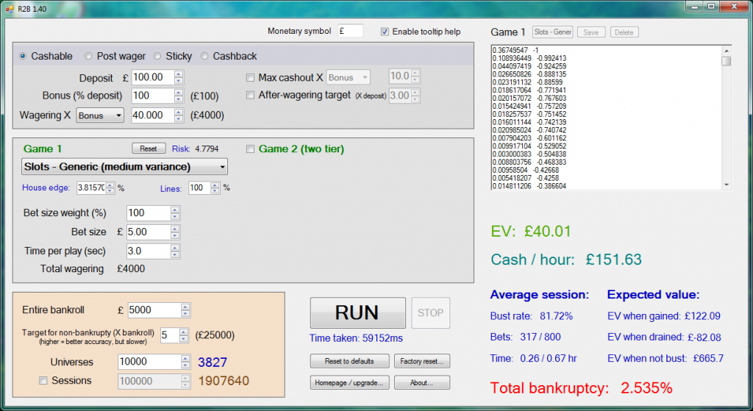The width and height of the screenshot is (753, 411).
Task: Click the Bet size weight spinner
Action: (x=175, y=213)
